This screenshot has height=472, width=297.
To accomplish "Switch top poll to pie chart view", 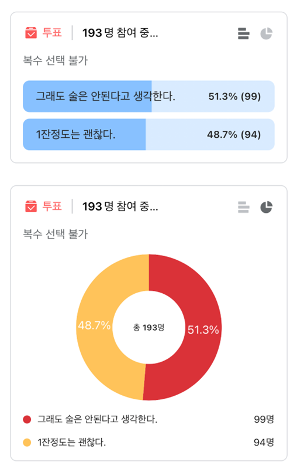I will click(266, 33).
